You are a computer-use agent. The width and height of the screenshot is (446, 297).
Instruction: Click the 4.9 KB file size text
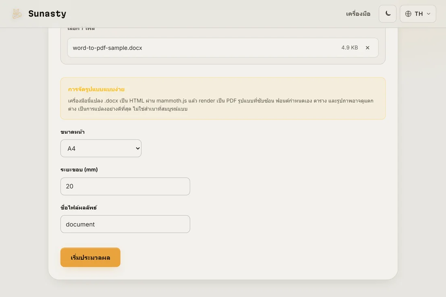[x=350, y=48]
